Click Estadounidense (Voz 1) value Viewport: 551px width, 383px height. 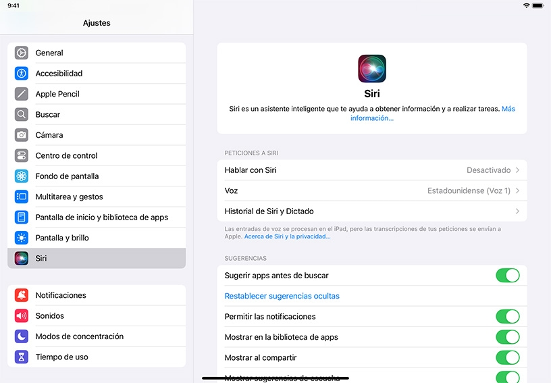pyautogui.click(x=469, y=190)
